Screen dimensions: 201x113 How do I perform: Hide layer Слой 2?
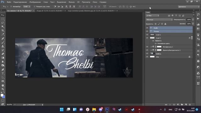tap(147, 35)
